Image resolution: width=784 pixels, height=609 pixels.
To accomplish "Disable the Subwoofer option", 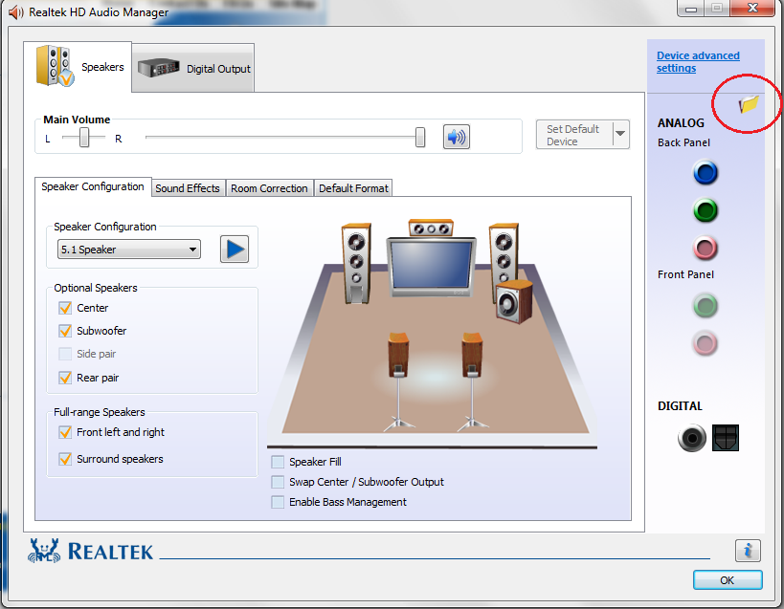I will 65,331.
